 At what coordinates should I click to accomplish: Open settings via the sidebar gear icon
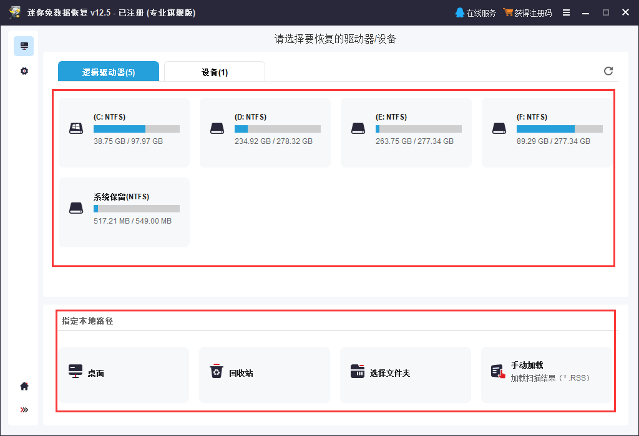[24, 71]
